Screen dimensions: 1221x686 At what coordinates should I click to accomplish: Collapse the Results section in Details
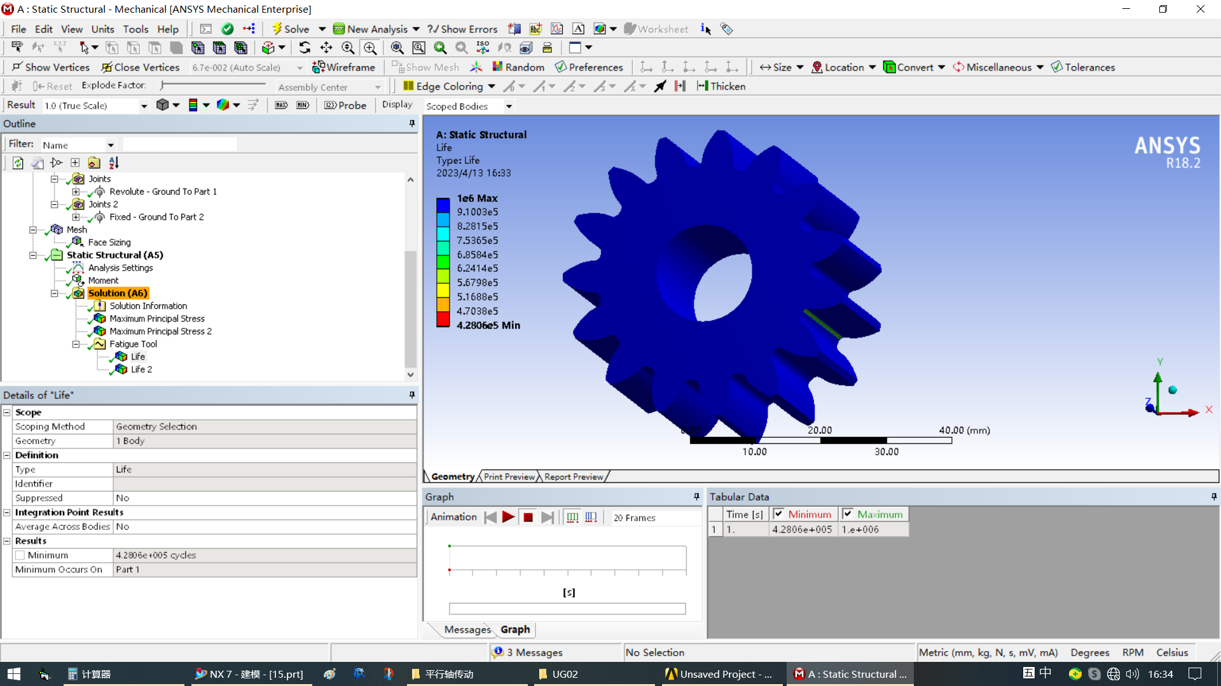7,541
